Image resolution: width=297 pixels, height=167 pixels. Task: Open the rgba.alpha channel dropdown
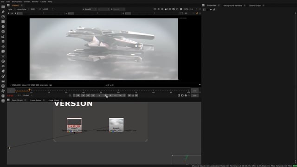coord(23,9)
